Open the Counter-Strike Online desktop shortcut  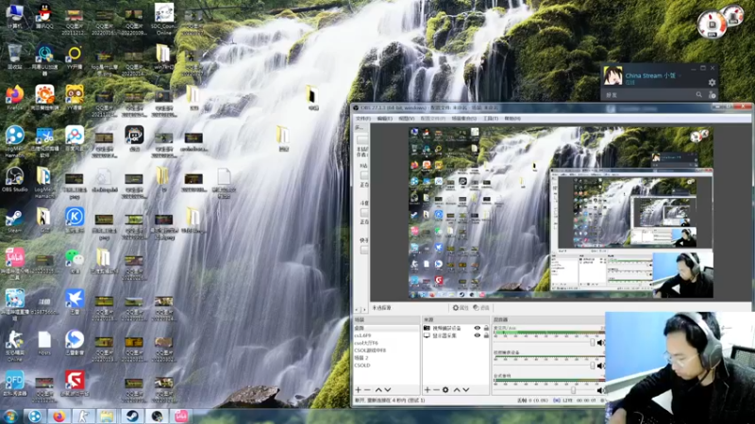pyautogui.click(x=14, y=345)
